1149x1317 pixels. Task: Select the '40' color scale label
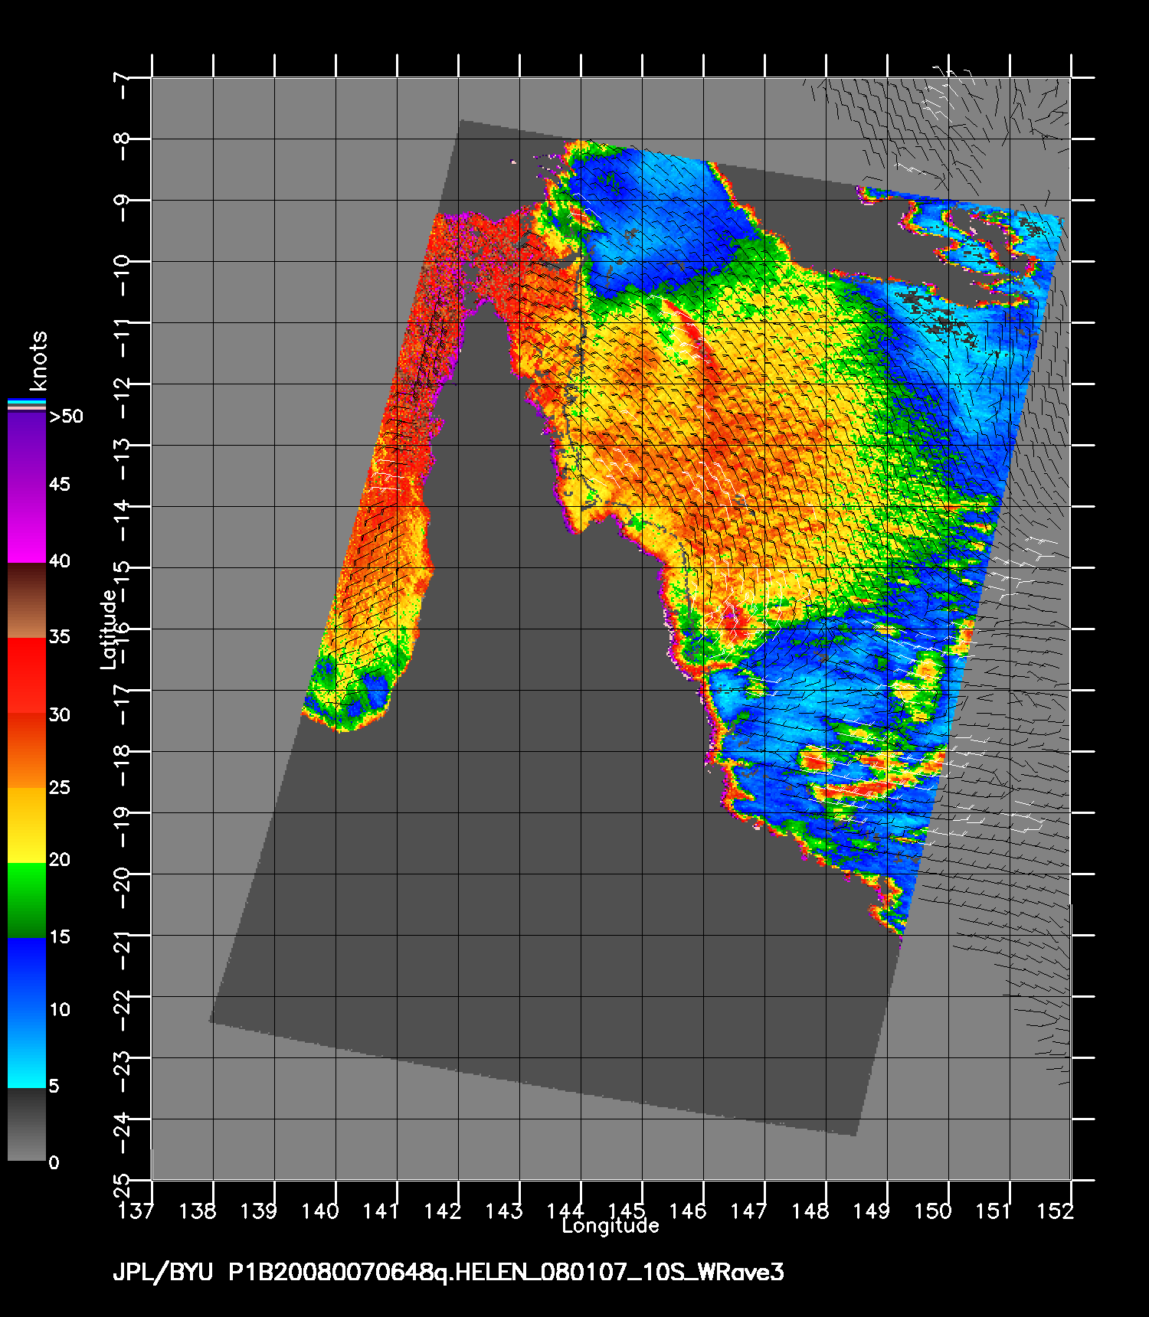click(60, 561)
